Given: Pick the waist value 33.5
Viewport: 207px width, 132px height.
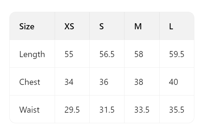Looking at the screenshot, I should [x=142, y=110].
